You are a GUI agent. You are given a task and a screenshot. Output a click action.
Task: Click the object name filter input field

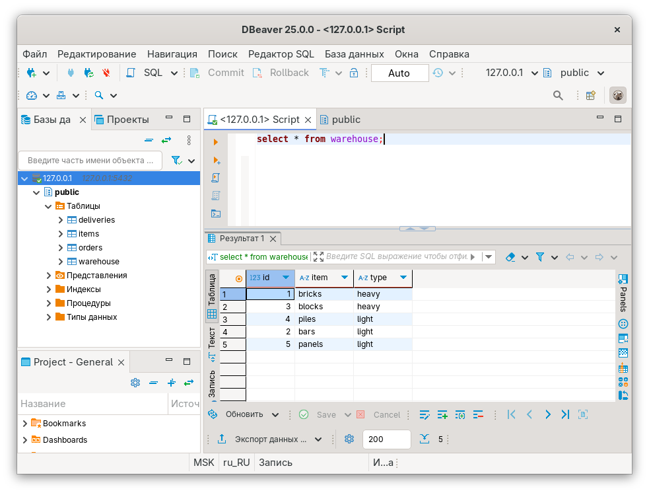[x=91, y=161]
